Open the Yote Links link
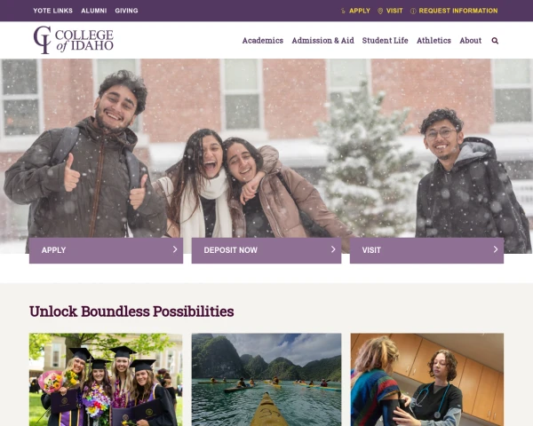Image resolution: width=533 pixels, height=426 pixels. point(52,11)
